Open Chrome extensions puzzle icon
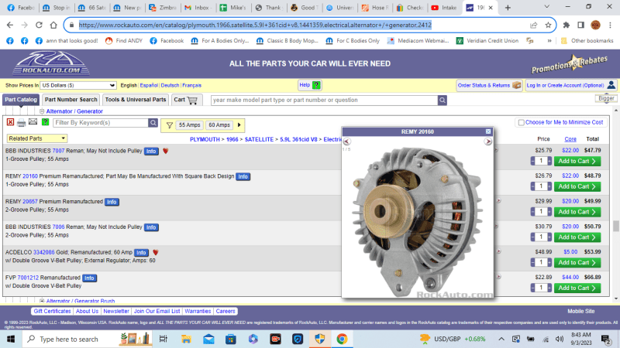The width and height of the screenshot is (620, 348). (x=567, y=25)
